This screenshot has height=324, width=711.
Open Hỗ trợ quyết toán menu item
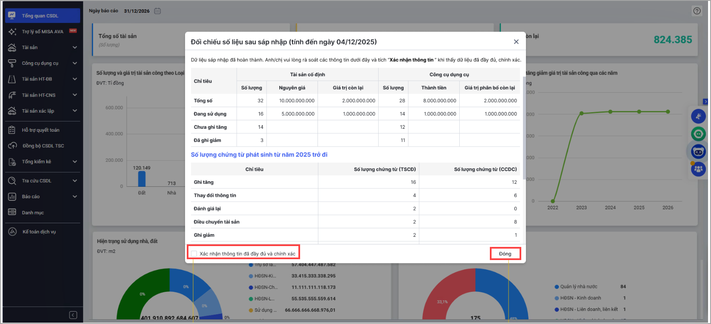pyautogui.click(x=40, y=130)
